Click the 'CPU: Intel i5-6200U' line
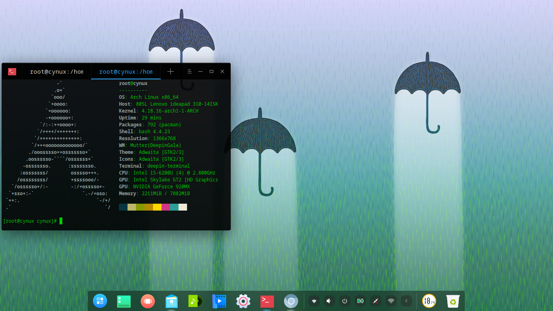The height and width of the screenshot is (311, 553). click(167, 173)
